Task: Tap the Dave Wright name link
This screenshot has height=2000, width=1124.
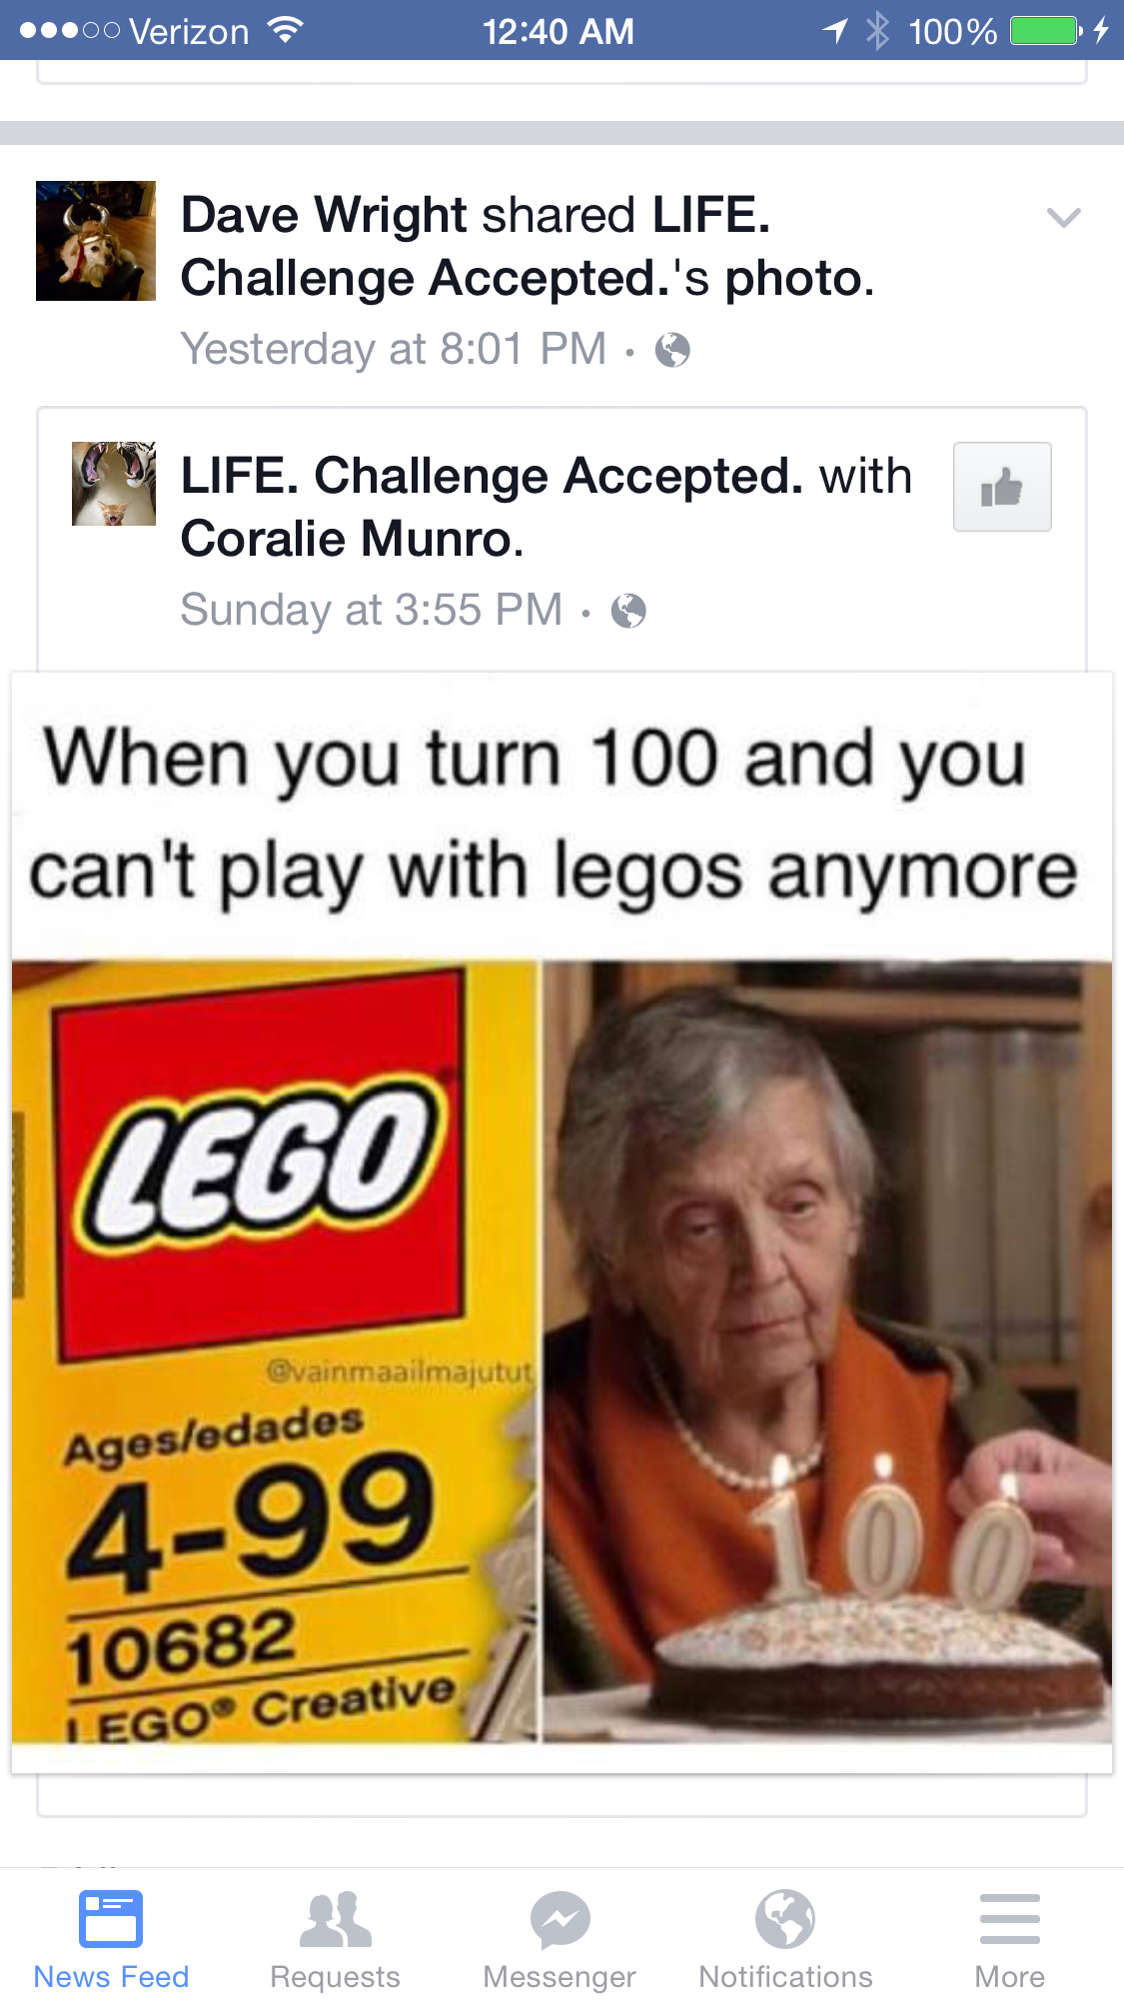Action: tap(324, 215)
